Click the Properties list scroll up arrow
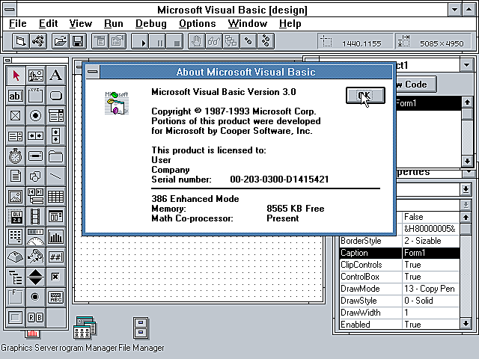The height and width of the screenshot is (359, 479). pyautogui.click(x=466, y=218)
